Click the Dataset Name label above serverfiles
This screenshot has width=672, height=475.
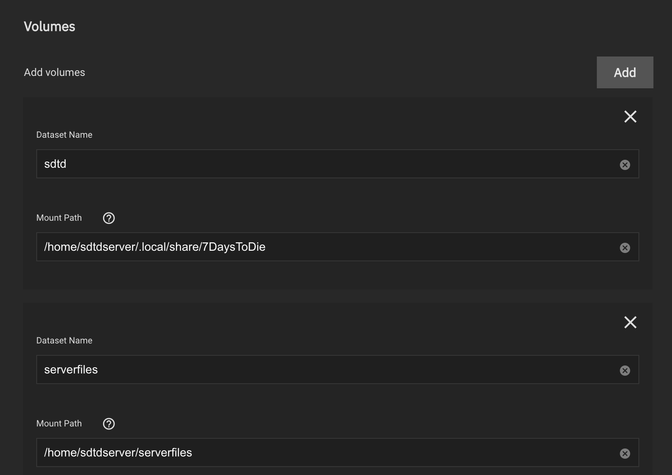click(64, 340)
